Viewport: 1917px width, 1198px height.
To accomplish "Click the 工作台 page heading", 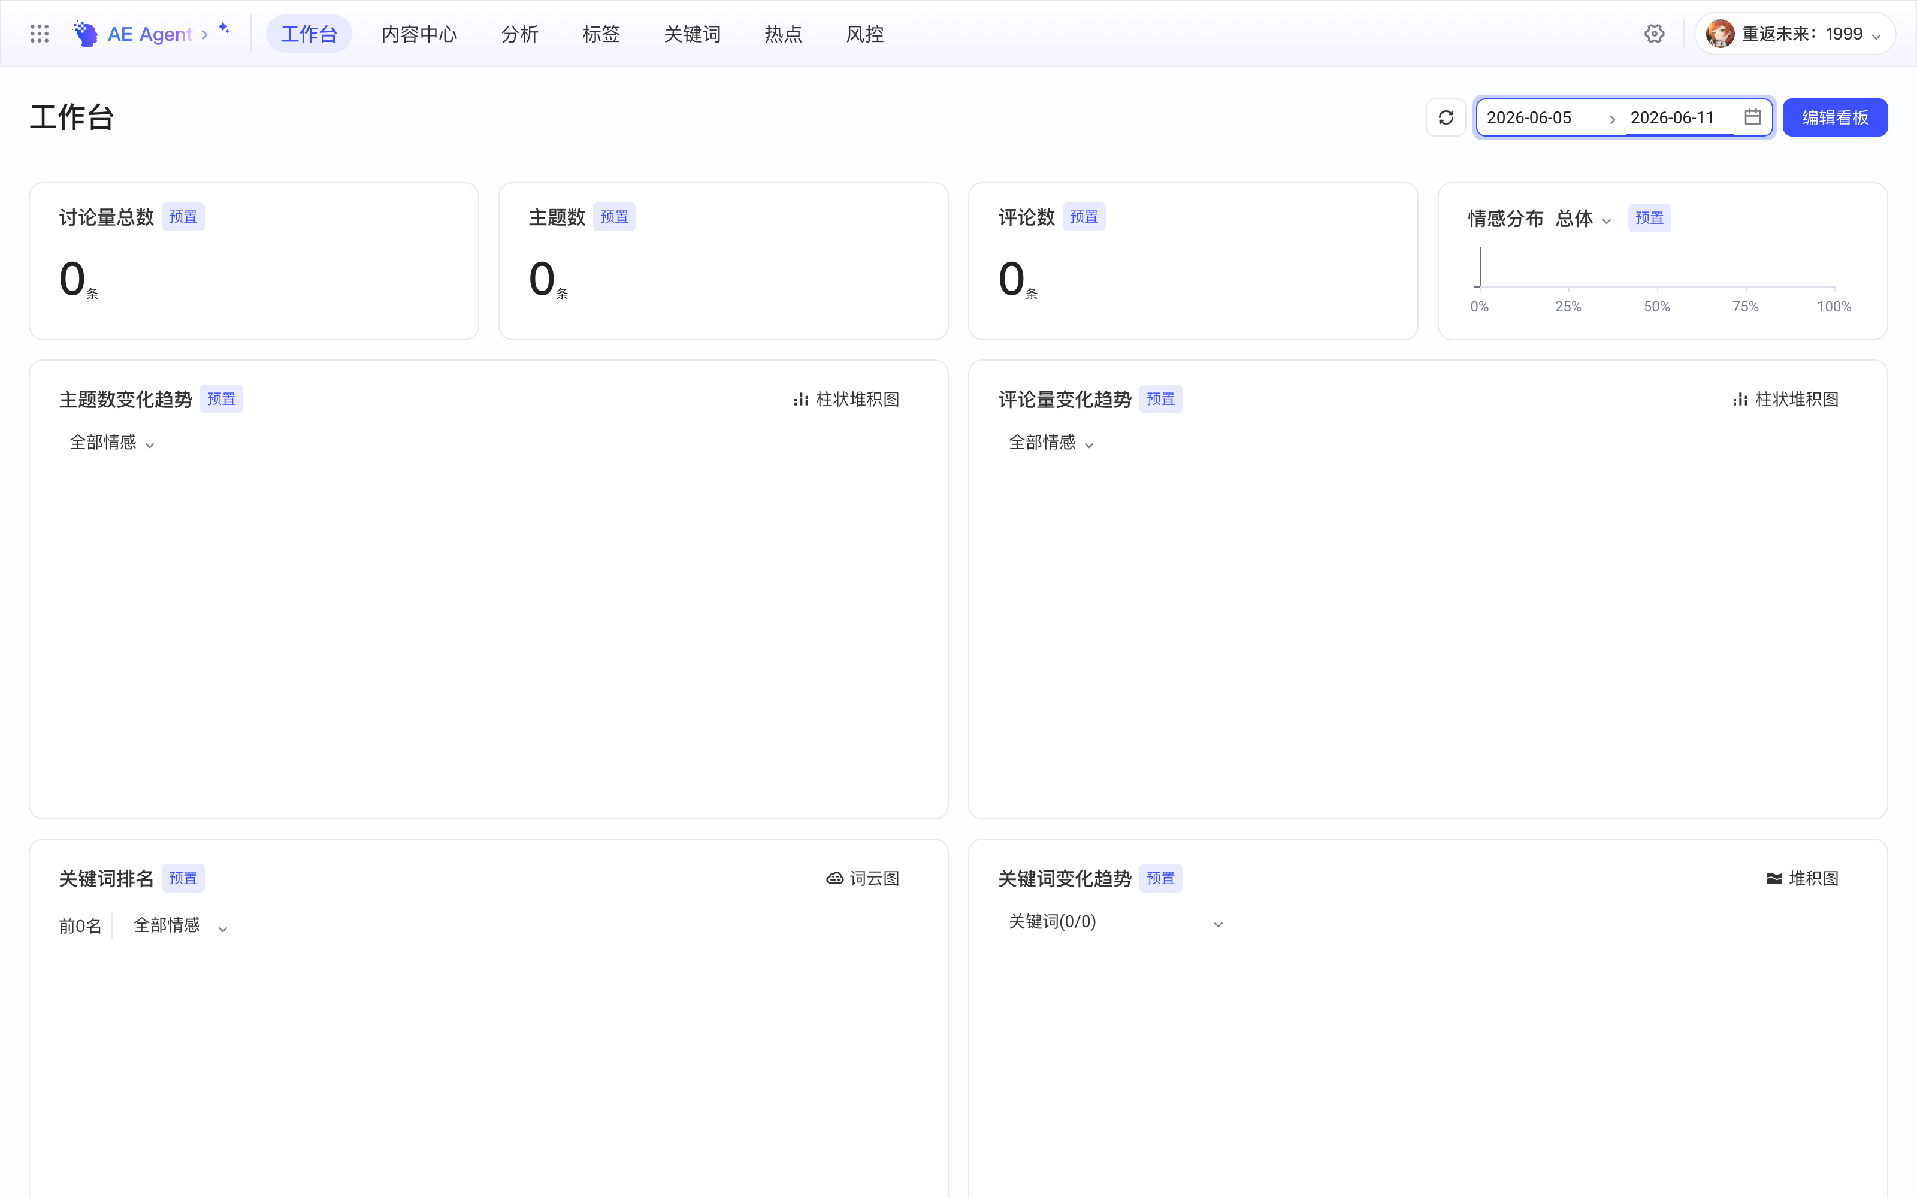I will click(x=72, y=117).
